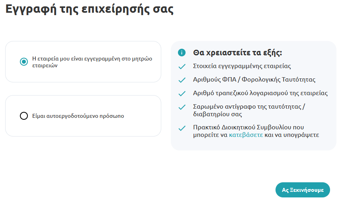Open the 'κατεβάσετε' download link
This screenshot has height=201, width=342.
(246, 135)
